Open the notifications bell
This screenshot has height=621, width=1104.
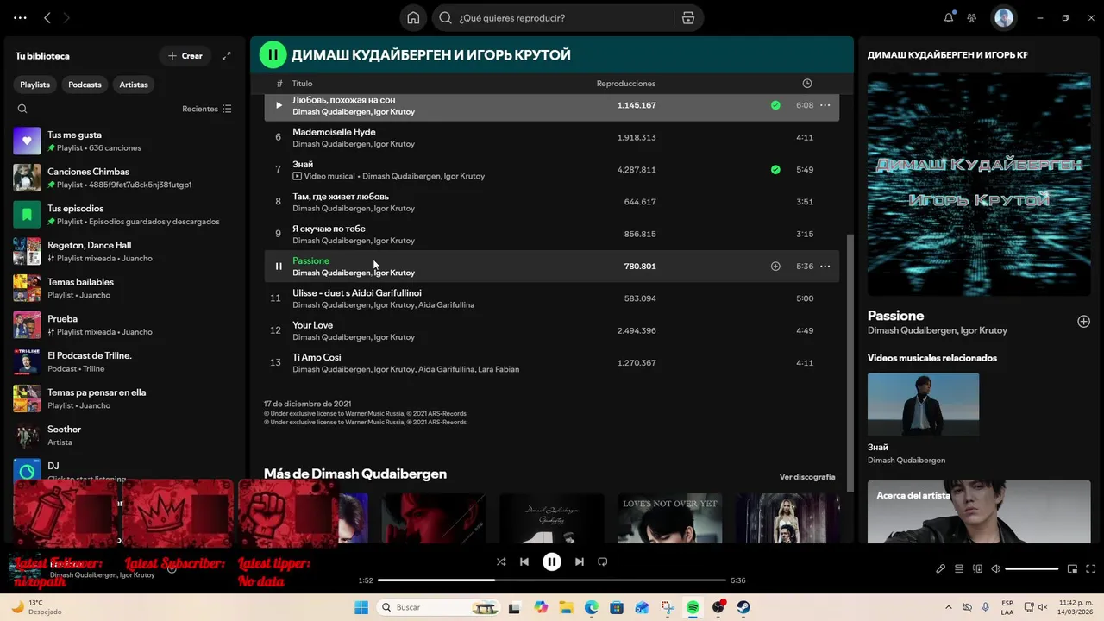[x=949, y=17]
